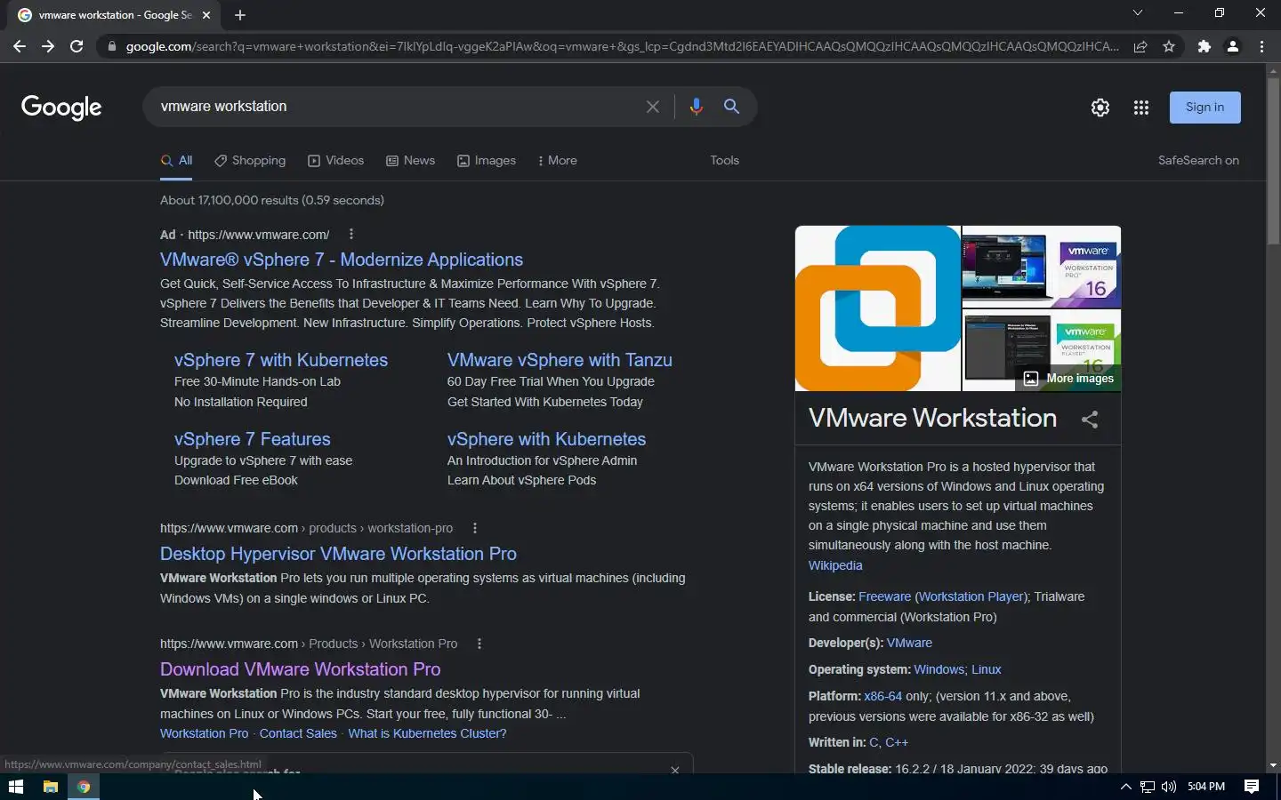
Task: Go forward to the next page
Action: coord(48,46)
